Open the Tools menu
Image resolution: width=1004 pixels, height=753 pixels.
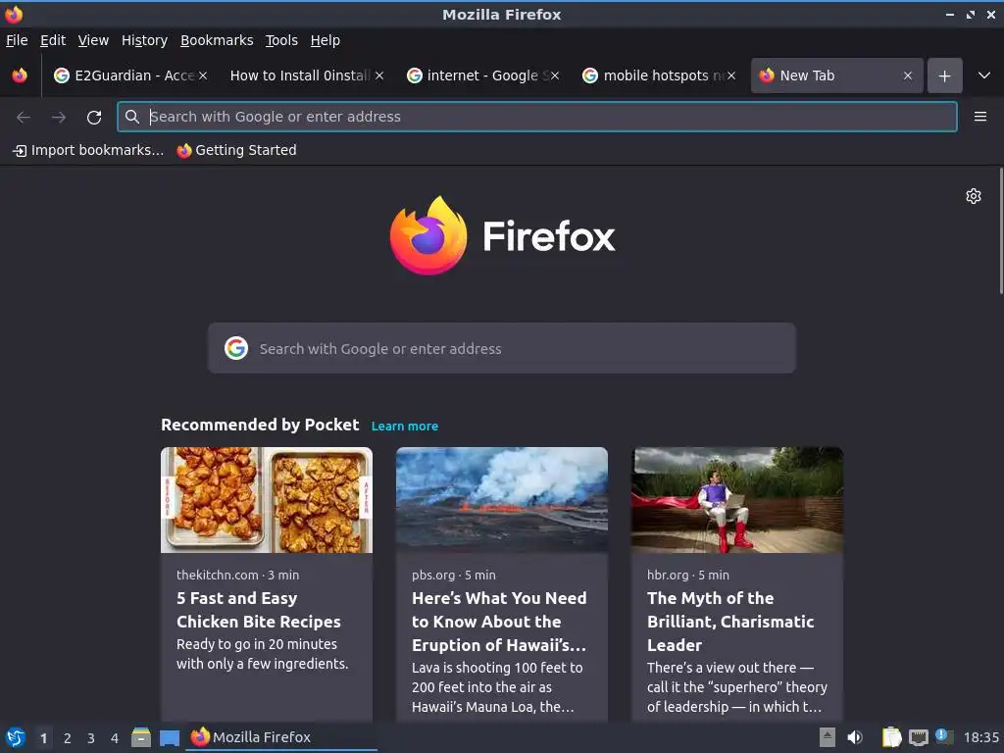coord(281,40)
